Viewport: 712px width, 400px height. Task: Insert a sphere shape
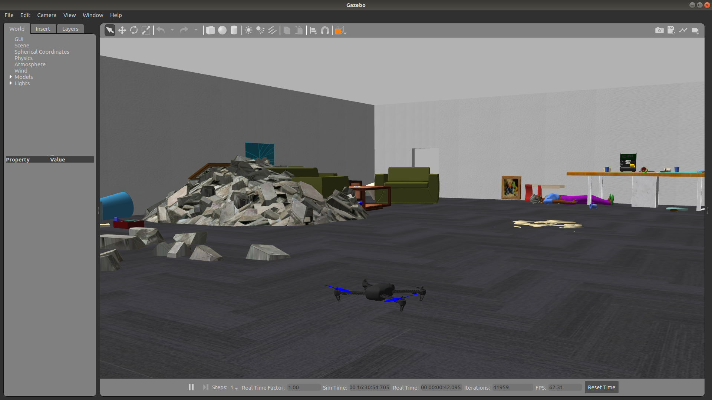pyautogui.click(x=222, y=30)
